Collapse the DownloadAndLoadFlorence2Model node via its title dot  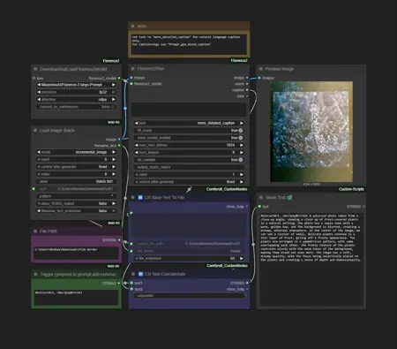point(35,69)
